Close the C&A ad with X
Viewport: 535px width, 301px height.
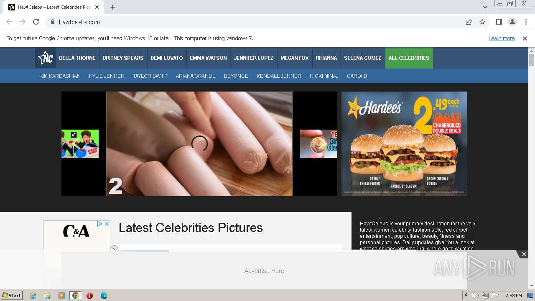pos(107,224)
